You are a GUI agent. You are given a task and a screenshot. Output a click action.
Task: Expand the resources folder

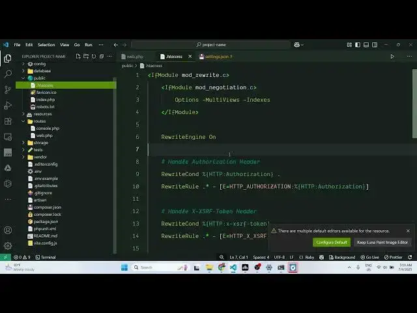click(x=23, y=114)
